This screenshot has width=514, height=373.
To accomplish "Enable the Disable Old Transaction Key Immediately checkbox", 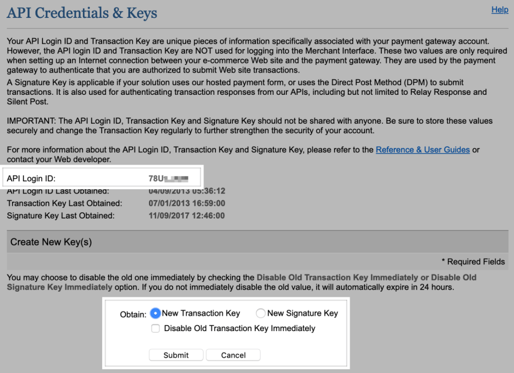I will pos(155,328).
